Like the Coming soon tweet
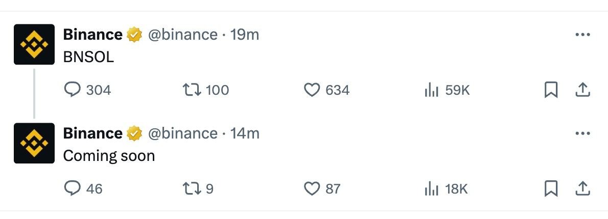608x219 pixels. pyautogui.click(x=312, y=189)
